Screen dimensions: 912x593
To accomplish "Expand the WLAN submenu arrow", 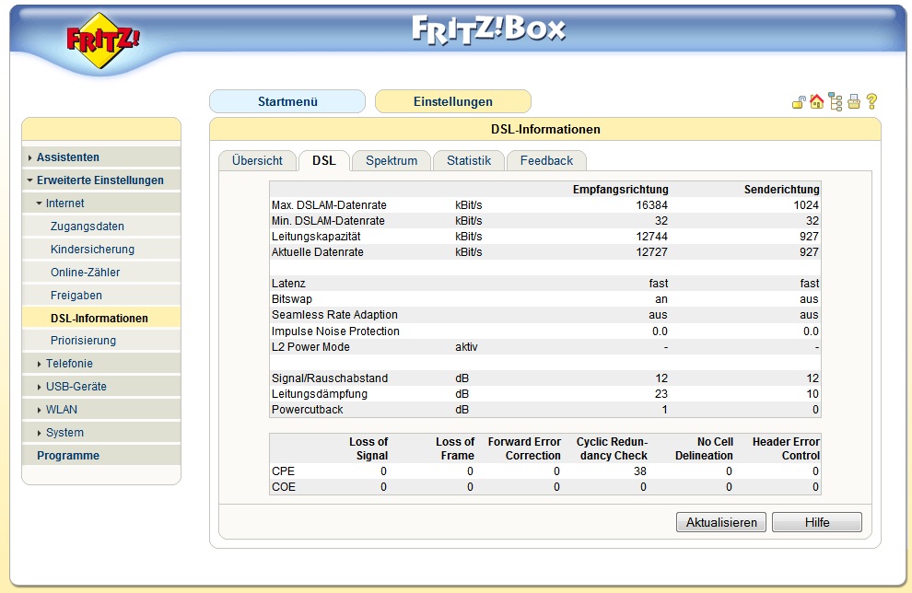I will (39, 410).
